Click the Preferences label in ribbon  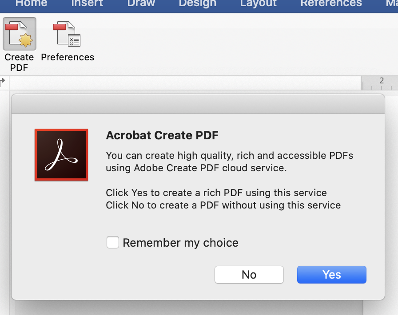pyautogui.click(x=68, y=57)
